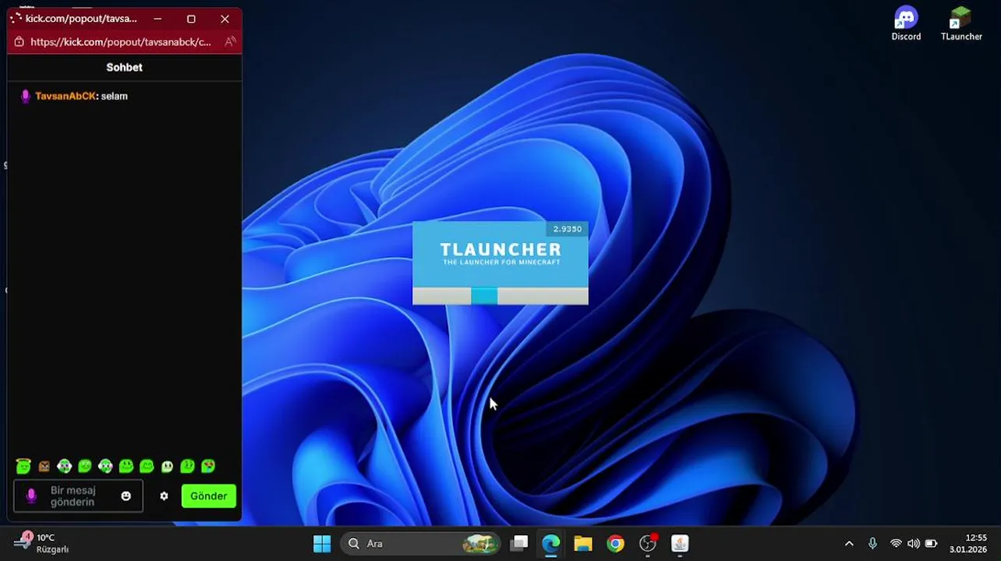Click the volume speaker tray icon
Screen dimensions: 1001x561
(x=913, y=544)
